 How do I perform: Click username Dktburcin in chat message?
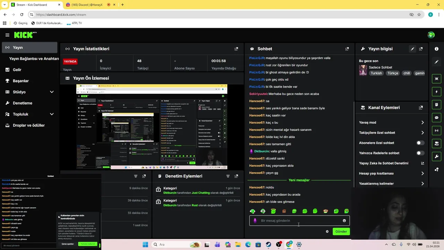tap(262, 151)
